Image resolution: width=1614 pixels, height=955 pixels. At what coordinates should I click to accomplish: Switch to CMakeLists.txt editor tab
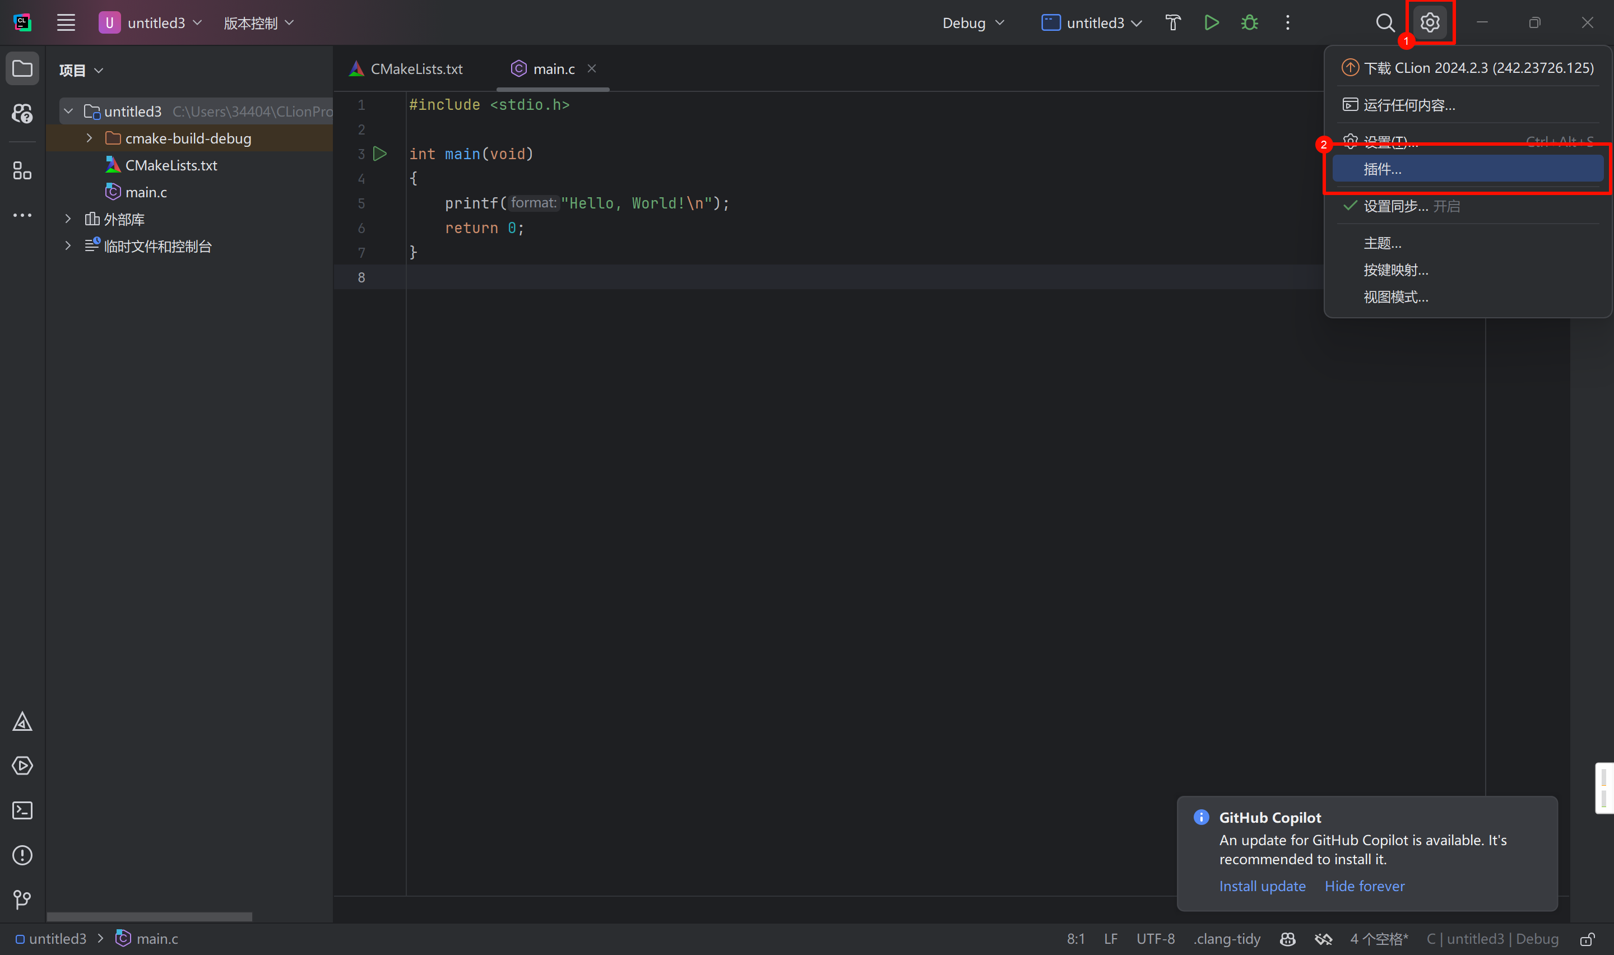[x=406, y=68]
